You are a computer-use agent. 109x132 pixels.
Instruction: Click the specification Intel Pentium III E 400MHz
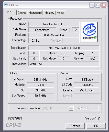click(x=64, y=48)
